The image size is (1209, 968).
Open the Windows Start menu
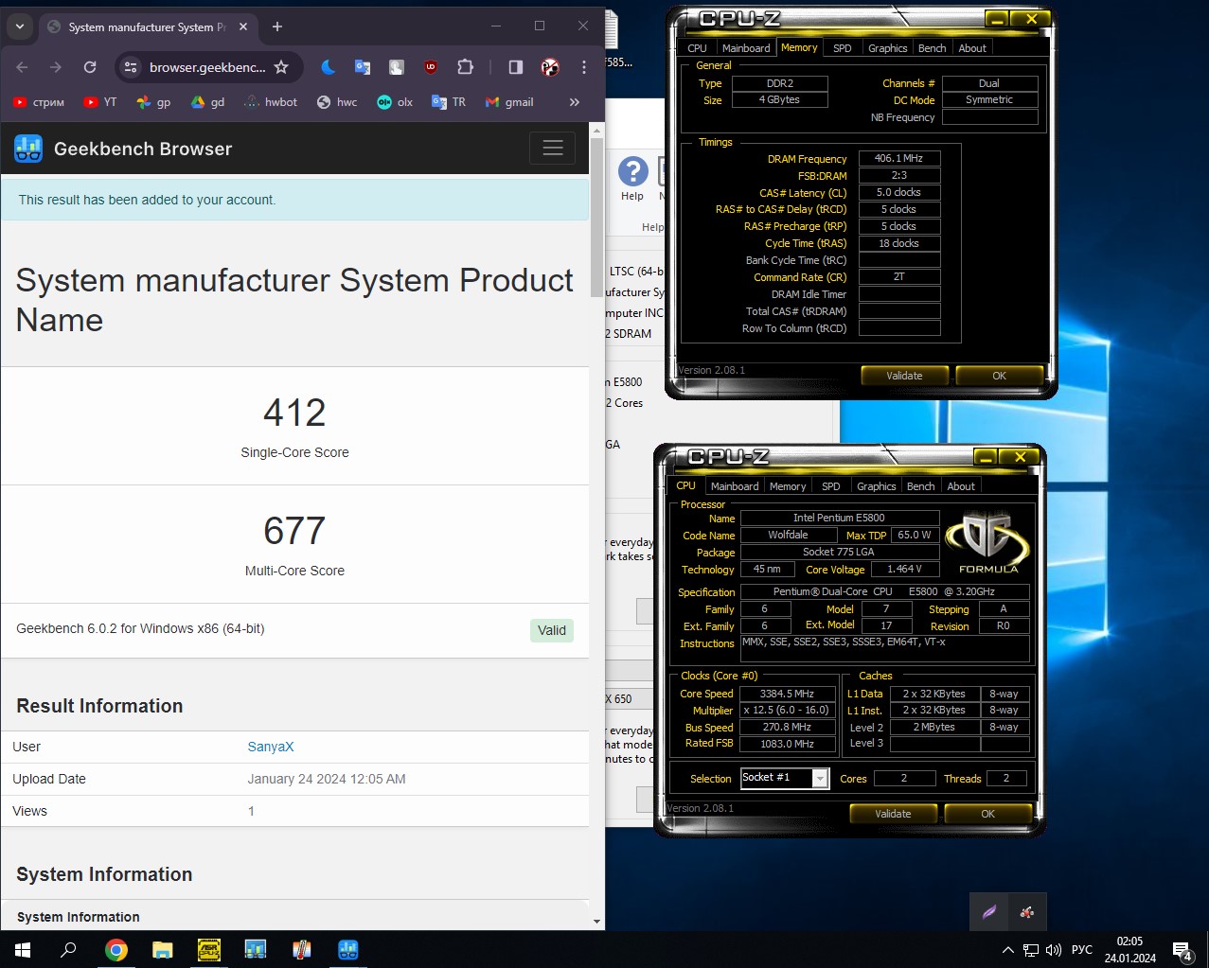click(x=23, y=949)
